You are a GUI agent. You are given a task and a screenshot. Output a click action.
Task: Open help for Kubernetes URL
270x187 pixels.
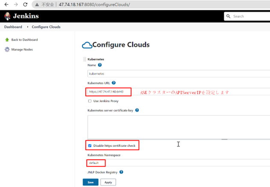tap(114, 83)
